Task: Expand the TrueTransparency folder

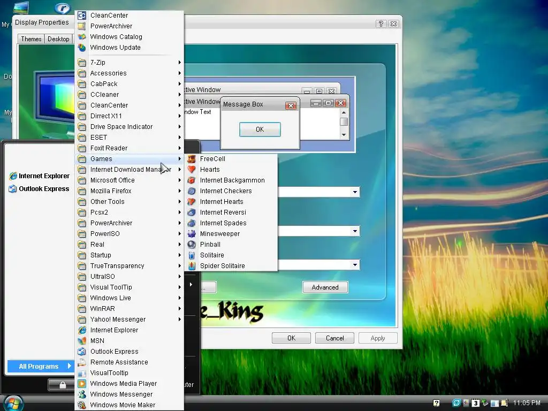Action: 130,266
